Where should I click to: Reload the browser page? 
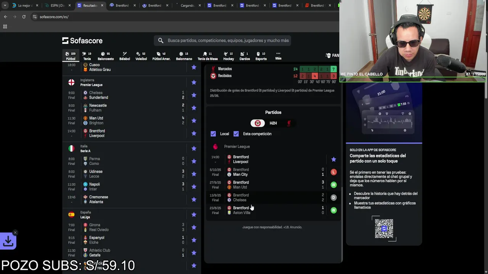tap(24, 17)
